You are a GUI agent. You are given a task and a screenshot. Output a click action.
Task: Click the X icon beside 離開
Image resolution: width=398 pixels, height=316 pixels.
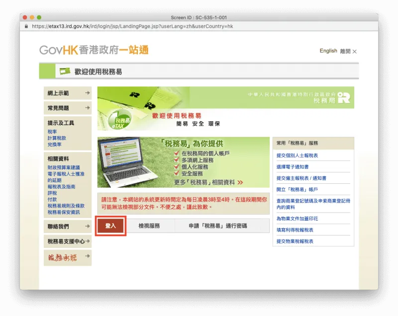pyautogui.click(x=355, y=52)
